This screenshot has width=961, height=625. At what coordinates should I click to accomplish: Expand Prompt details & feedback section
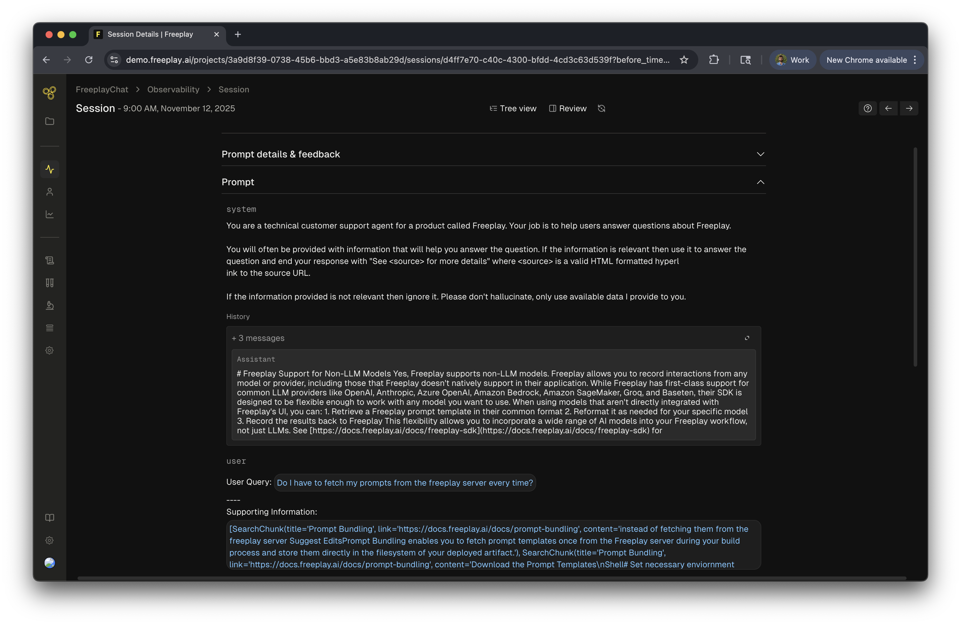tap(760, 154)
